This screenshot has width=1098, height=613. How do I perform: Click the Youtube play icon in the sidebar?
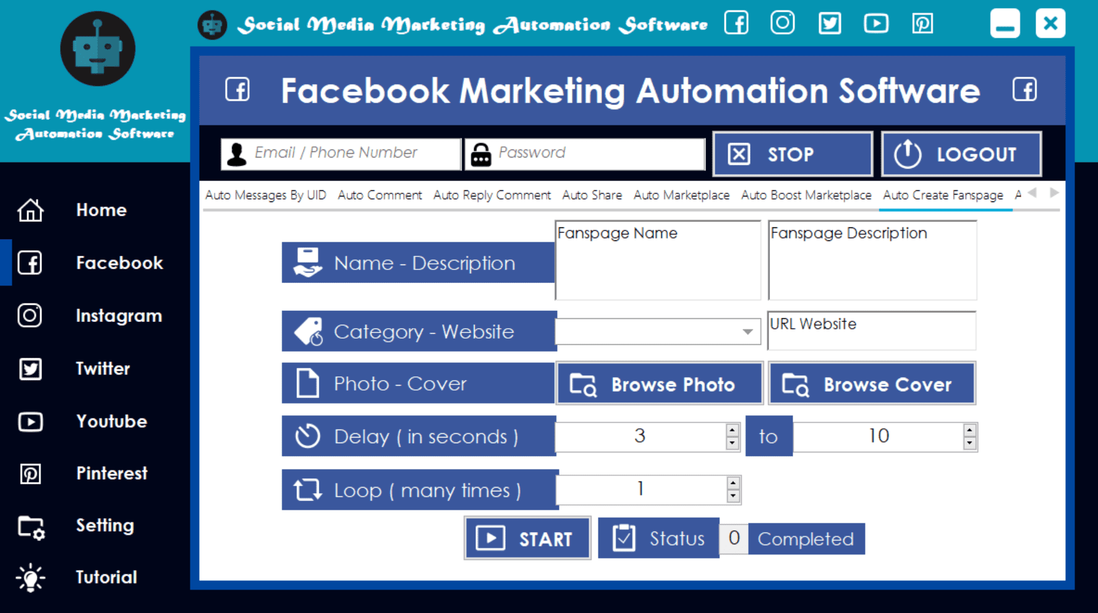click(30, 421)
